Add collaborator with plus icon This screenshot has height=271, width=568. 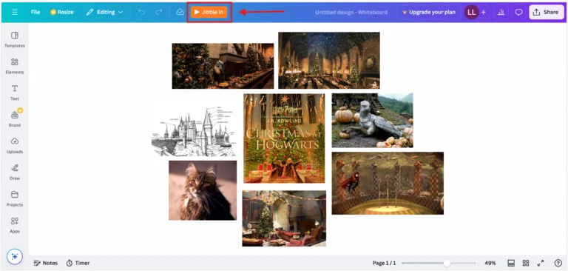coord(483,12)
